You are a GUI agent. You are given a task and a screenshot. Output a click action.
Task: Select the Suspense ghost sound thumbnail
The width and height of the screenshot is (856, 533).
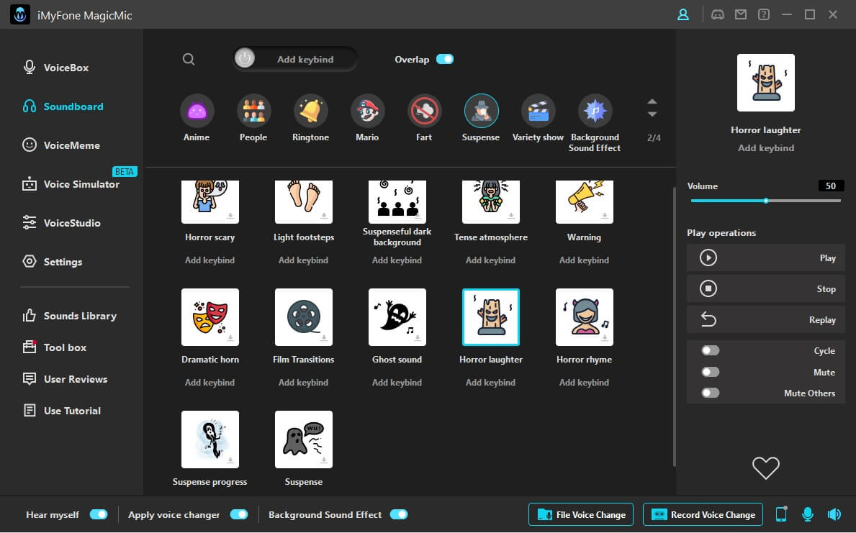304,439
